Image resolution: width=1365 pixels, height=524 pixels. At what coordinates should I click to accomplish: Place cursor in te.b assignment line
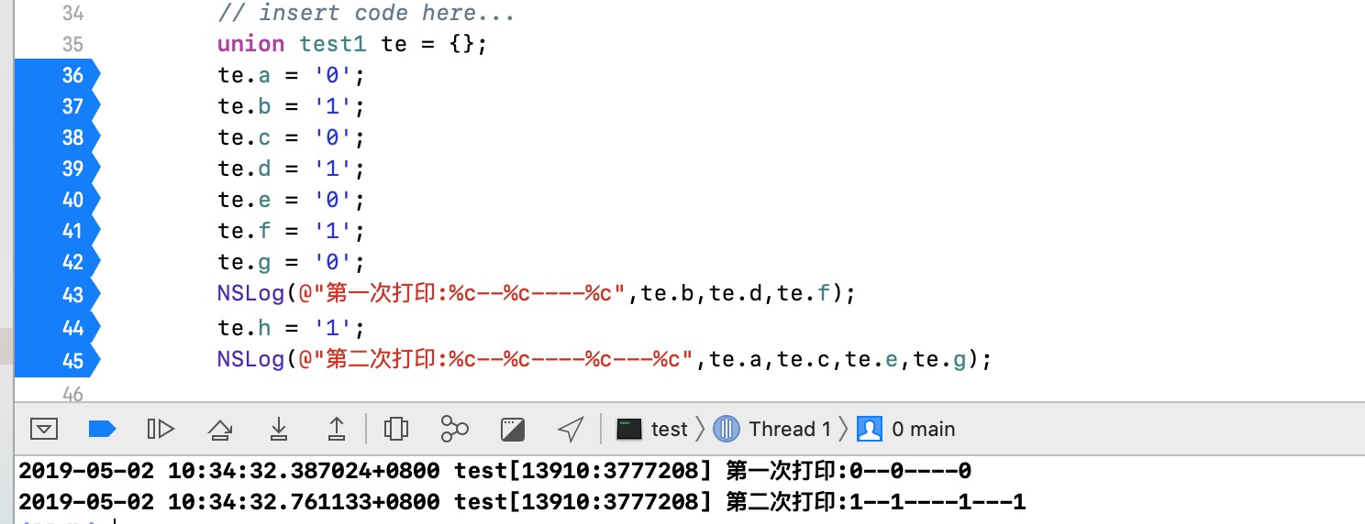point(292,106)
